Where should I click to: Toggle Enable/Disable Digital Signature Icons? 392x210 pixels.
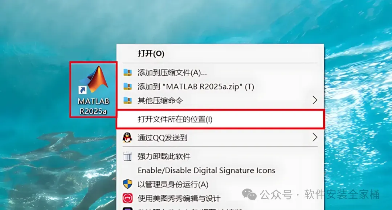point(207,170)
